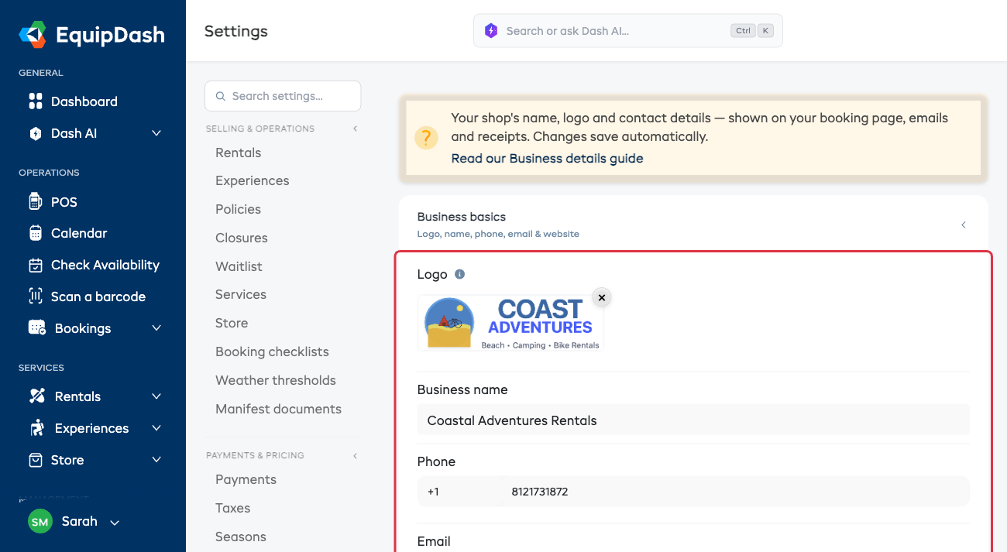Screen dimensions: 1007x552
Task: Open the Sarah user account menu
Action: point(74,522)
